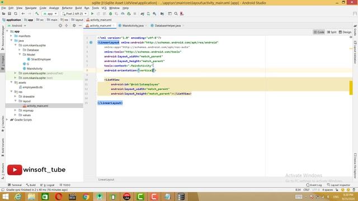The height and width of the screenshot is (201, 358).
Task: Click Collapse All icon in Project panel
Action: click(67, 26)
